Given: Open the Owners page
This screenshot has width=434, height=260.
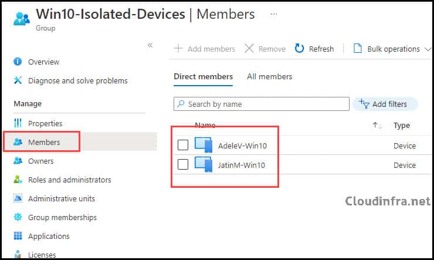Looking at the screenshot, I should tap(41, 161).
